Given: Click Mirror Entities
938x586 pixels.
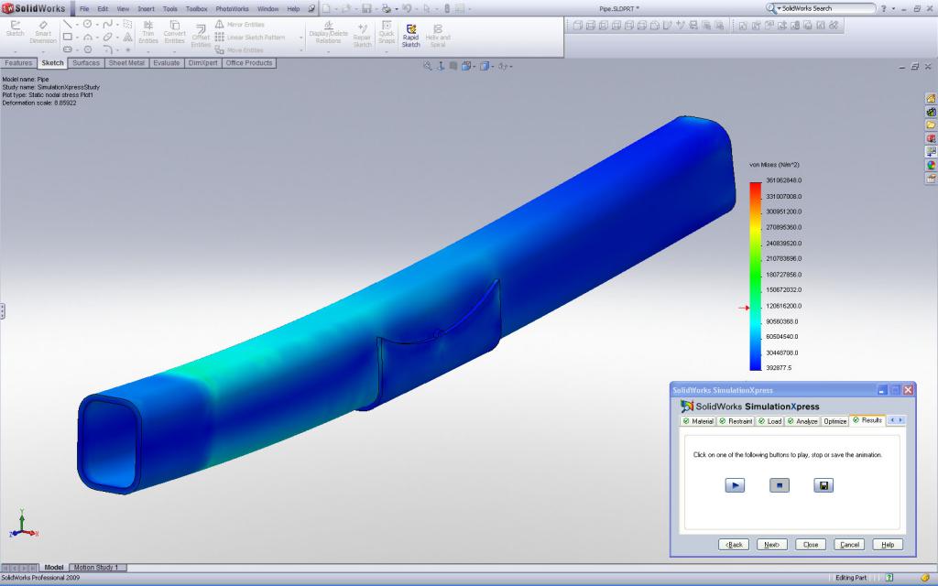Looking at the screenshot, I should [239, 25].
